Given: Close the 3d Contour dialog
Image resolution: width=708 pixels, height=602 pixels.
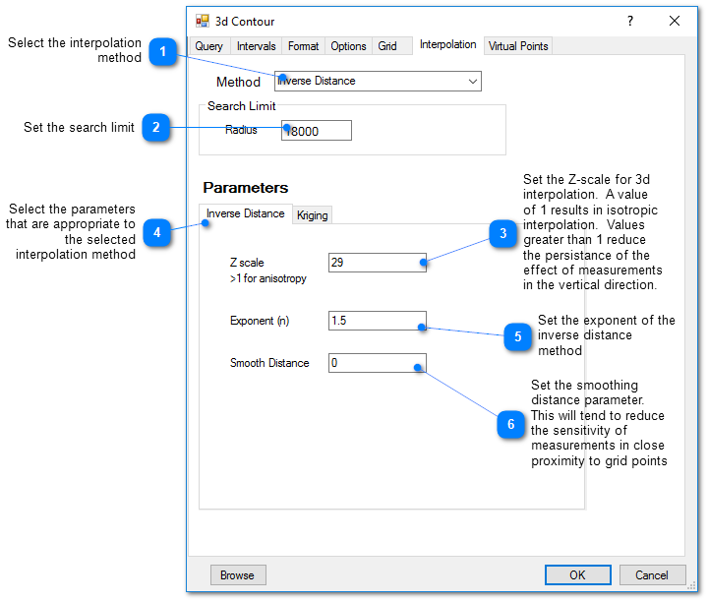Looking at the screenshot, I should [675, 21].
